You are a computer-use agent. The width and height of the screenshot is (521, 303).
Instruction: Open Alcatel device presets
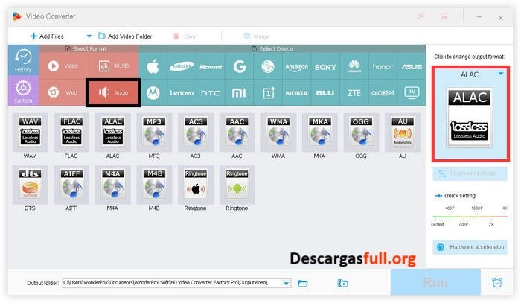click(x=383, y=93)
